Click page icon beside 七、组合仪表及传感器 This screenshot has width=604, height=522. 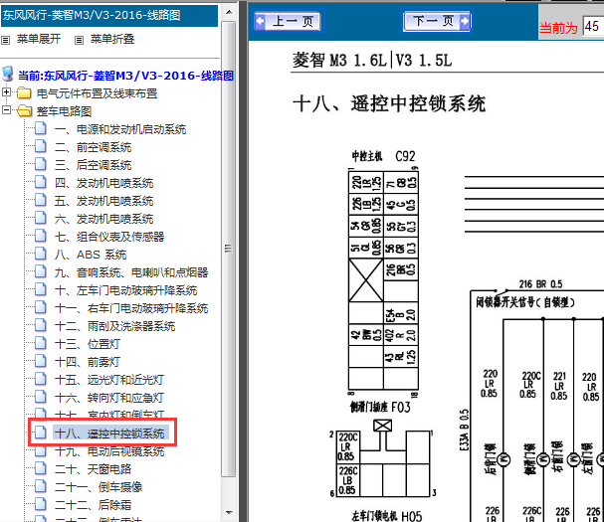click(x=41, y=236)
